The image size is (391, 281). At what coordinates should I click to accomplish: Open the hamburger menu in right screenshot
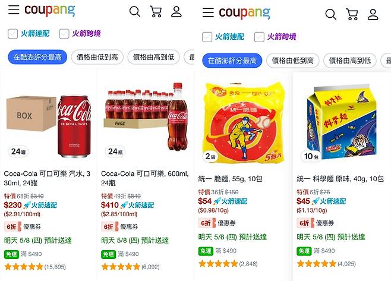pos(208,12)
